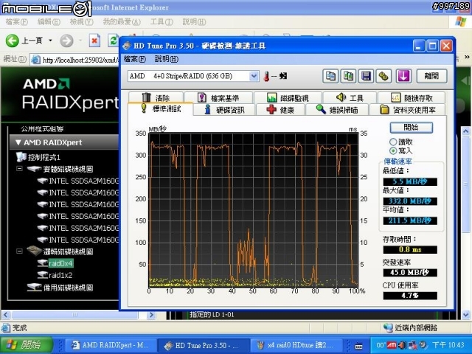
Task: Click the back arrow icon in Internet Explorer
Action: point(13,41)
